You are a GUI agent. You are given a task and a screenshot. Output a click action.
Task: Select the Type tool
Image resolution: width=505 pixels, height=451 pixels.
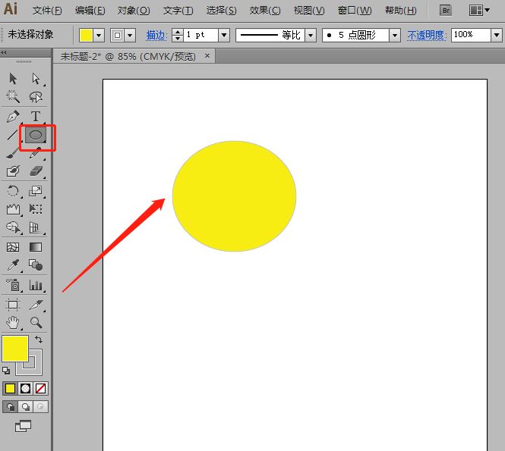[x=36, y=117]
